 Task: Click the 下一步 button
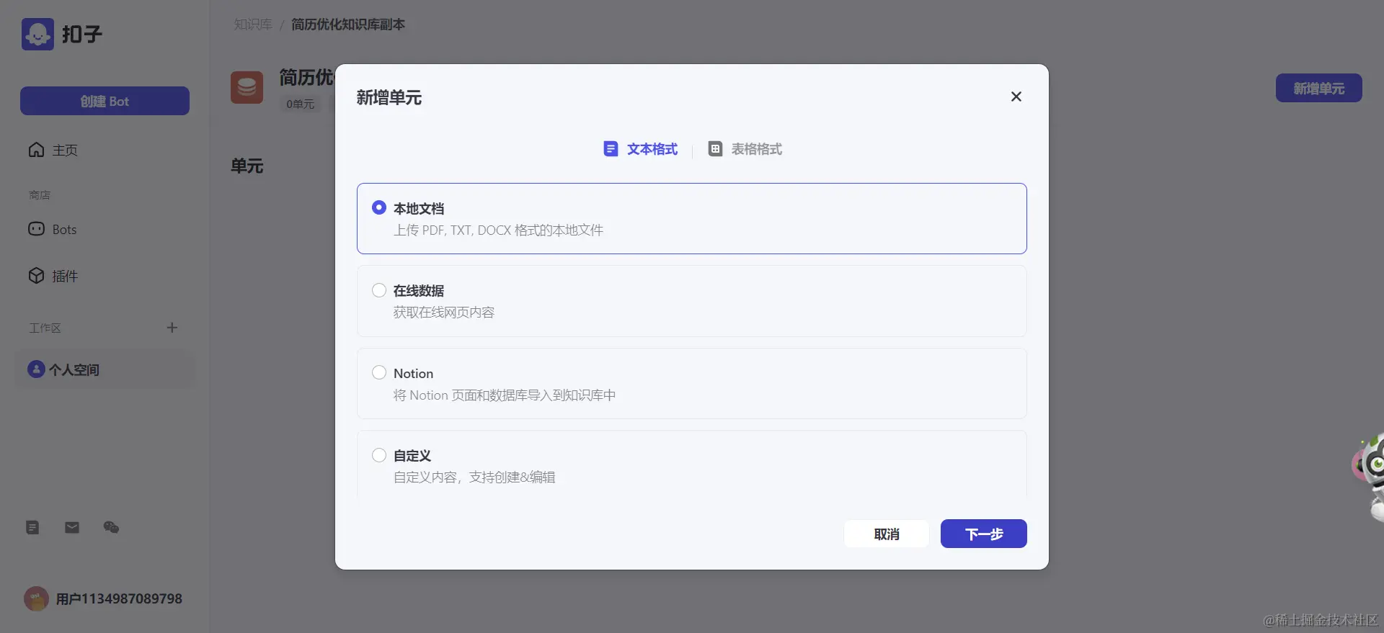coord(984,534)
